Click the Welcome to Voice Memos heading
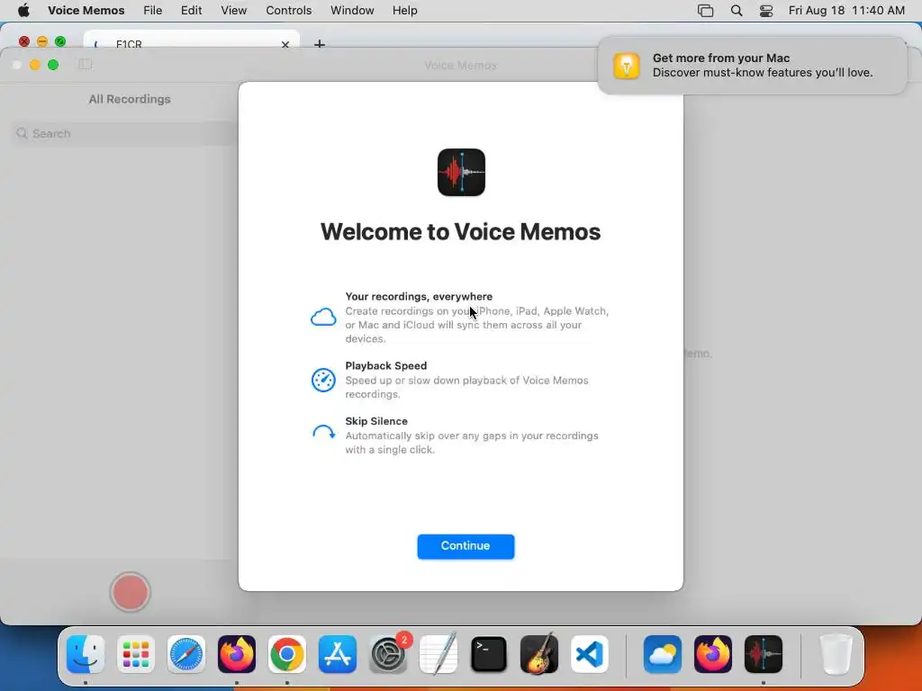 460,231
